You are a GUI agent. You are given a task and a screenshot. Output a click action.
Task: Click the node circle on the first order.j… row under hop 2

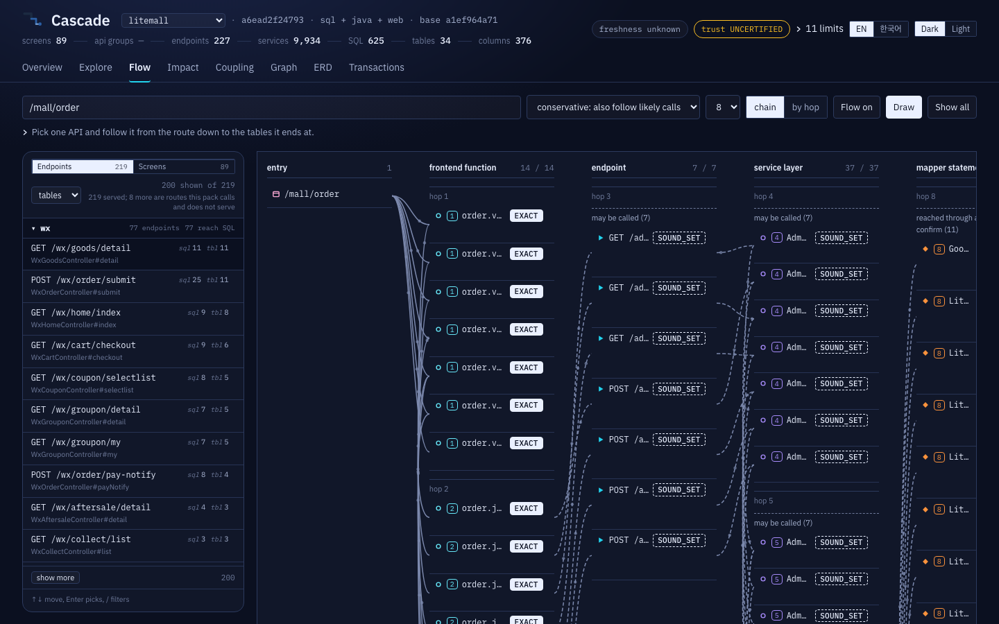click(438, 508)
